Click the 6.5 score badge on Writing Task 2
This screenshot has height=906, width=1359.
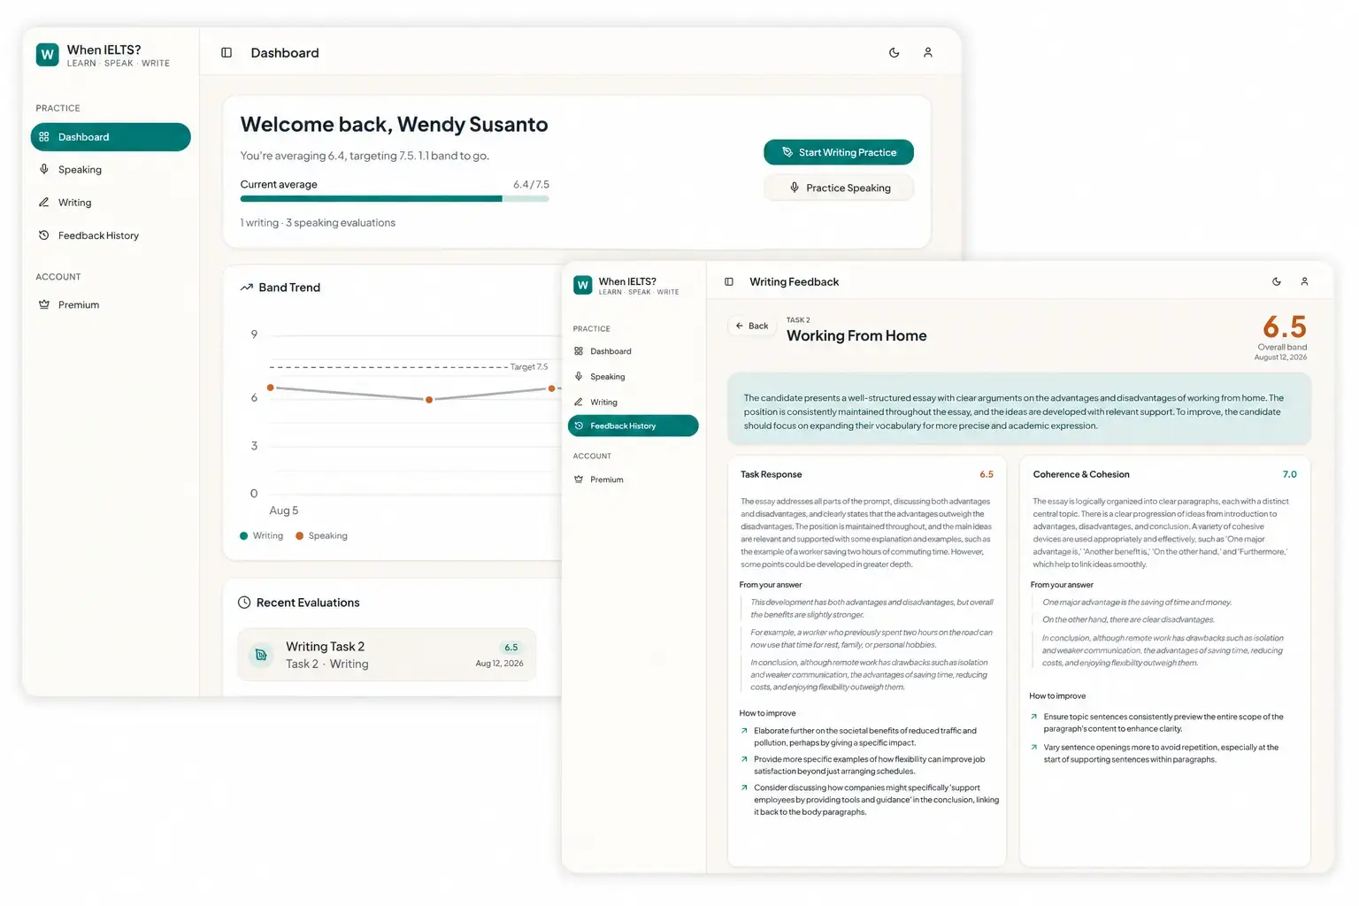[x=511, y=648]
